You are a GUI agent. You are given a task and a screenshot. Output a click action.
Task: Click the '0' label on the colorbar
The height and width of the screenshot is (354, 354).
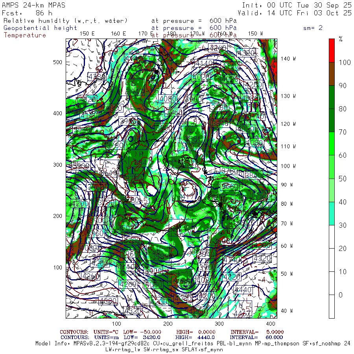pos(341,295)
